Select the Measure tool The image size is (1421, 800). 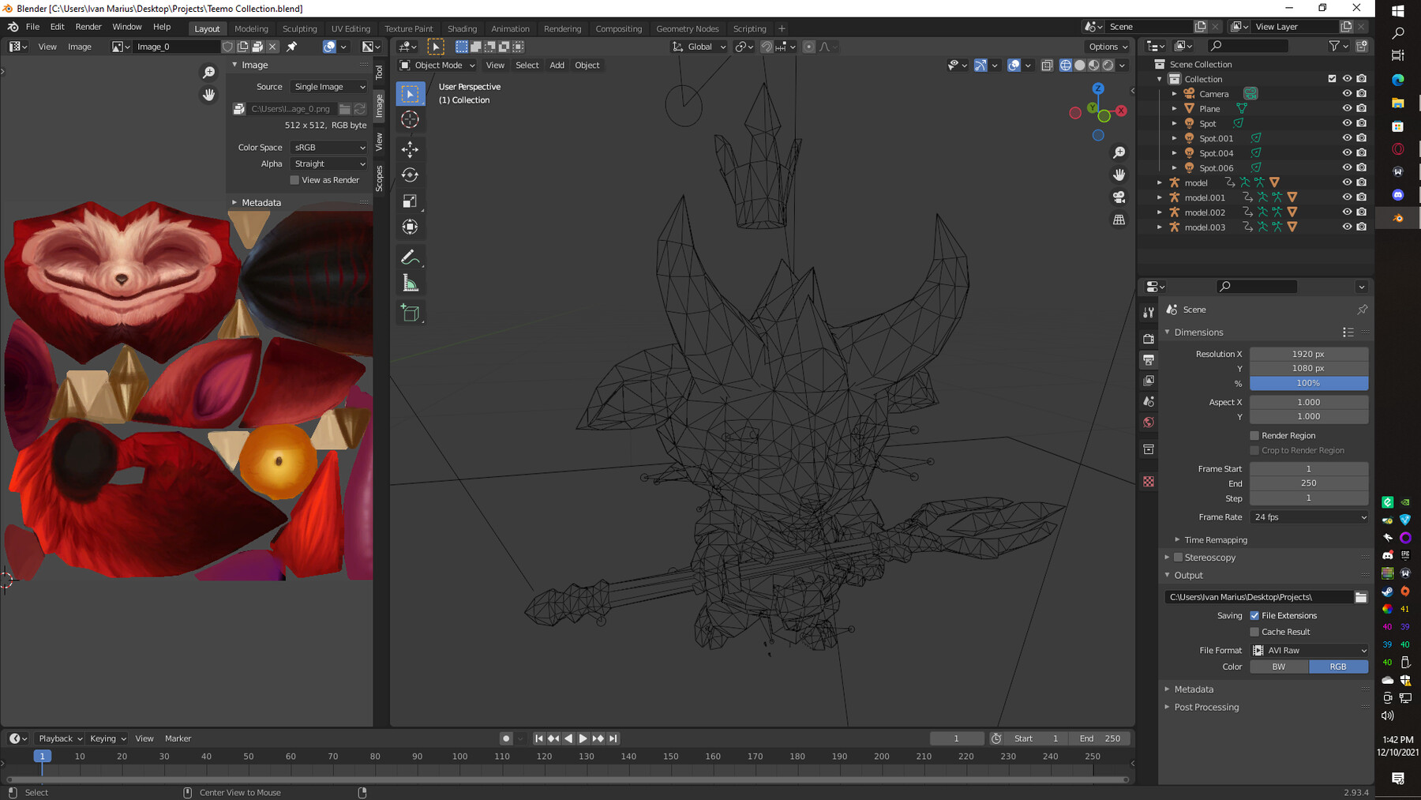[x=410, y=284]
